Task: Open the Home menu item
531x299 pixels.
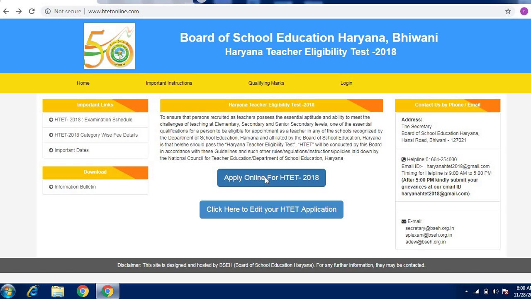Action: tap(83, 83)
